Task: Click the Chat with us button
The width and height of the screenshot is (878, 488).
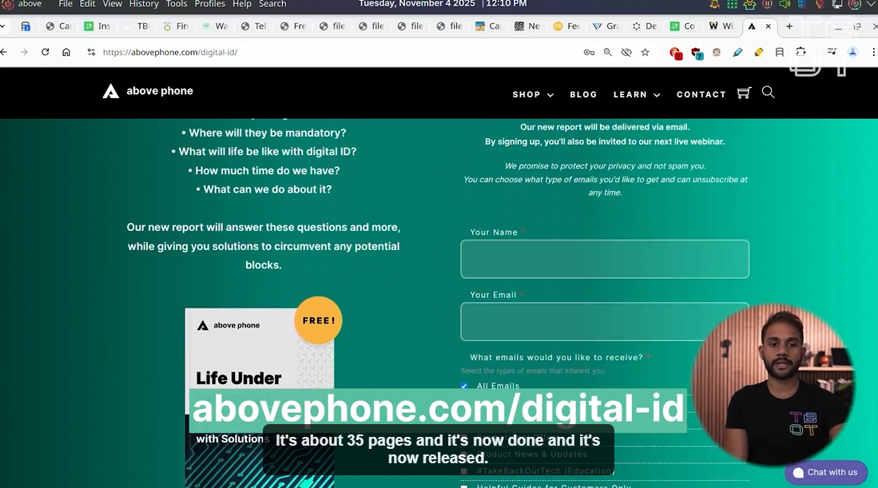Action: [x=825, y=472]
